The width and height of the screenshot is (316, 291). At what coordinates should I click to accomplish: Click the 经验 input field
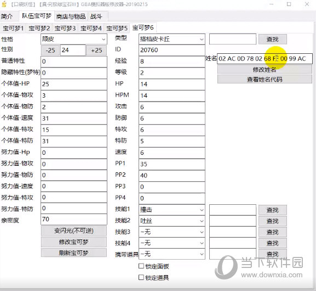tap(172, 61)
